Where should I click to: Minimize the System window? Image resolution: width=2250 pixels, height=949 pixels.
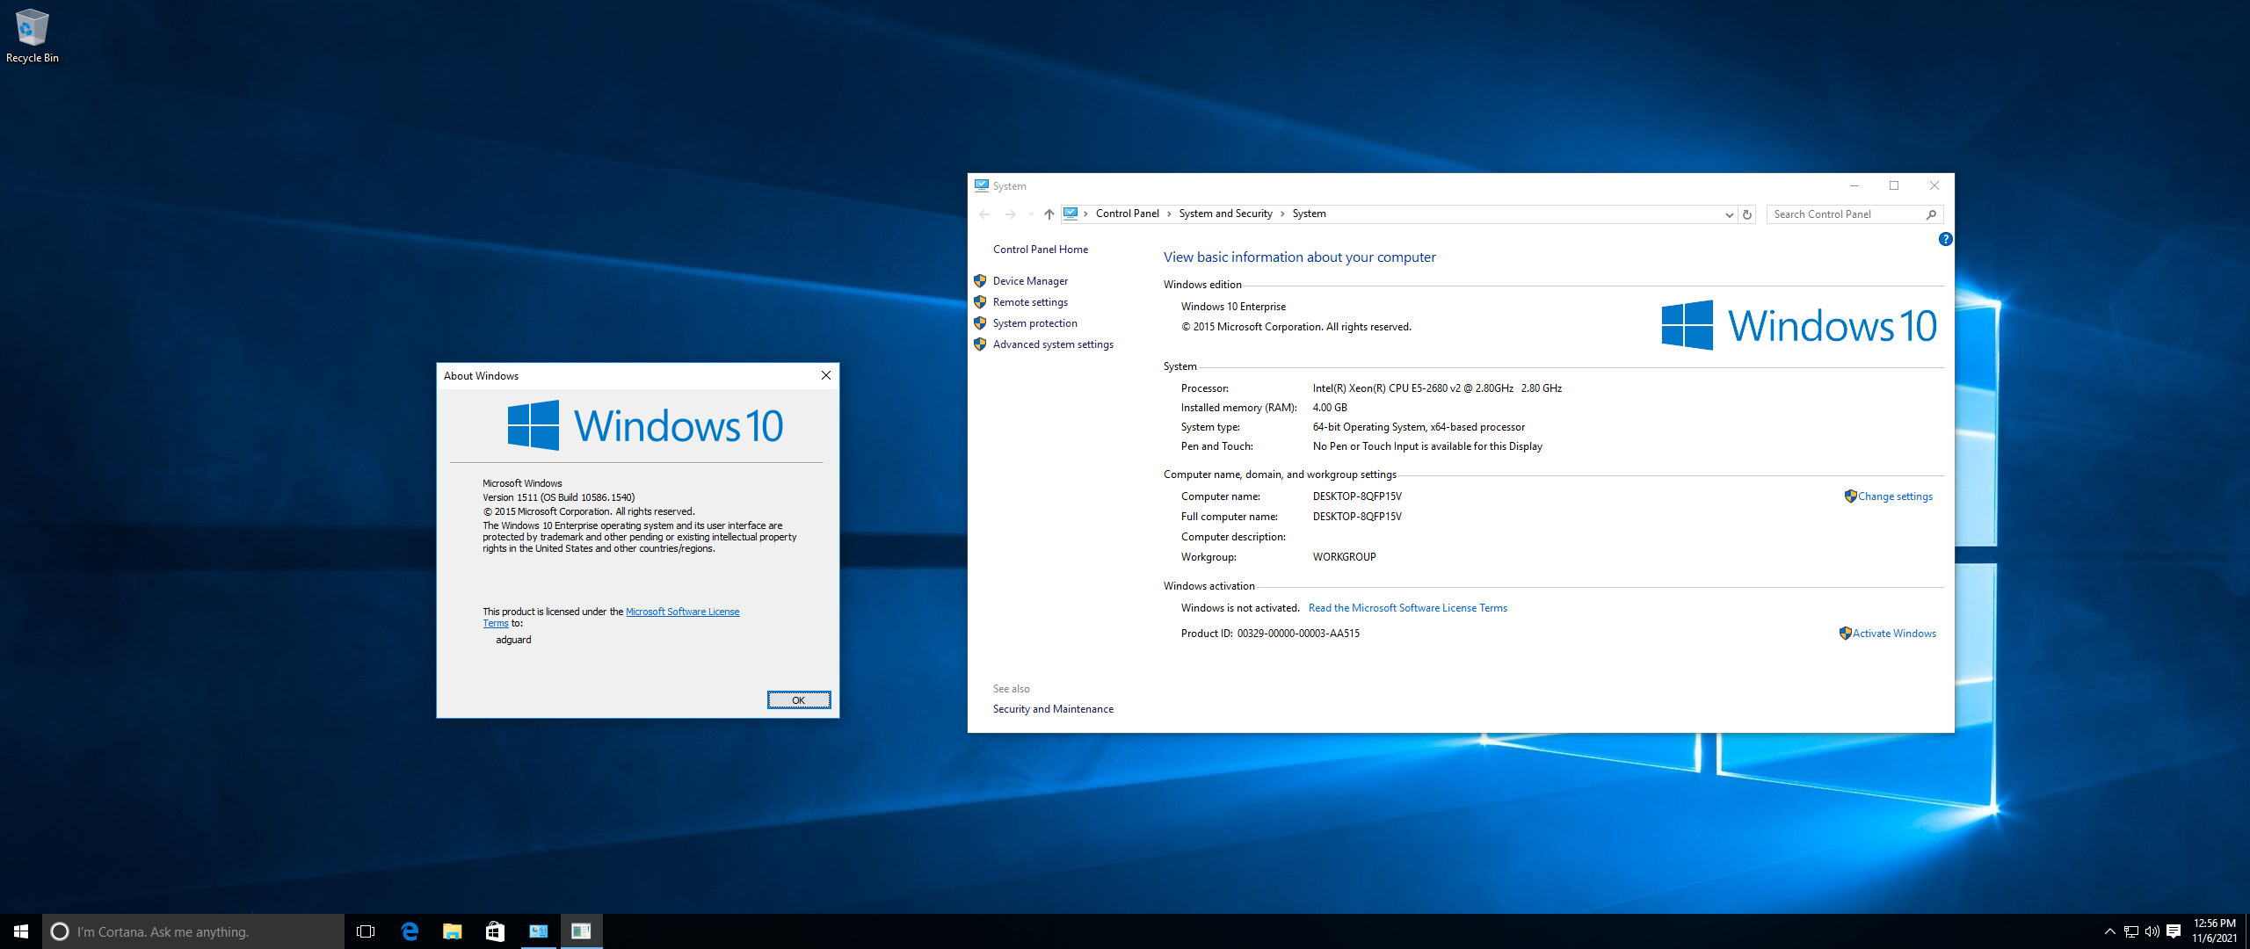point(1854,185)
